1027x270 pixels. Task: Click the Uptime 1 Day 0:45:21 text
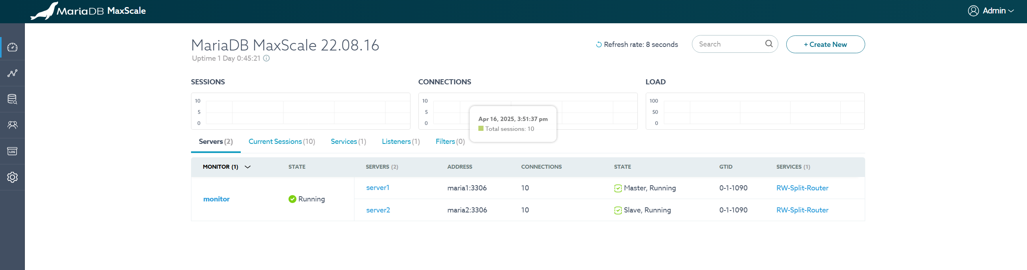coord(226,58)
